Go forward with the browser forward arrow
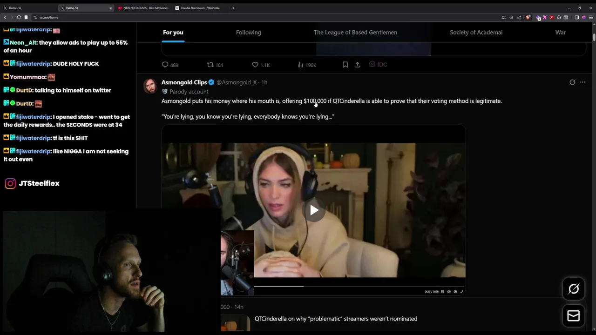This screenshot has width=596, height=335. point(12,17)
